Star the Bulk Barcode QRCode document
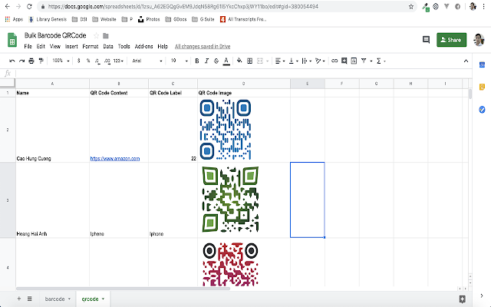The image size is (491, 307). click(x=97, y=36)
